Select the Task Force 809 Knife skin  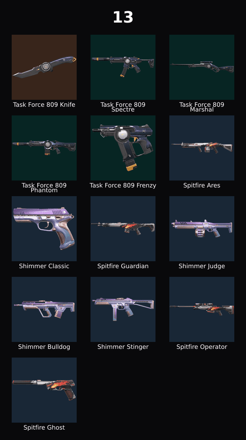(x=44, y=67)
